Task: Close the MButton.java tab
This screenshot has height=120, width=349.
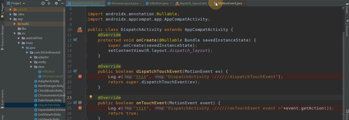Action: pyautogui.click(x=171, y=3)
